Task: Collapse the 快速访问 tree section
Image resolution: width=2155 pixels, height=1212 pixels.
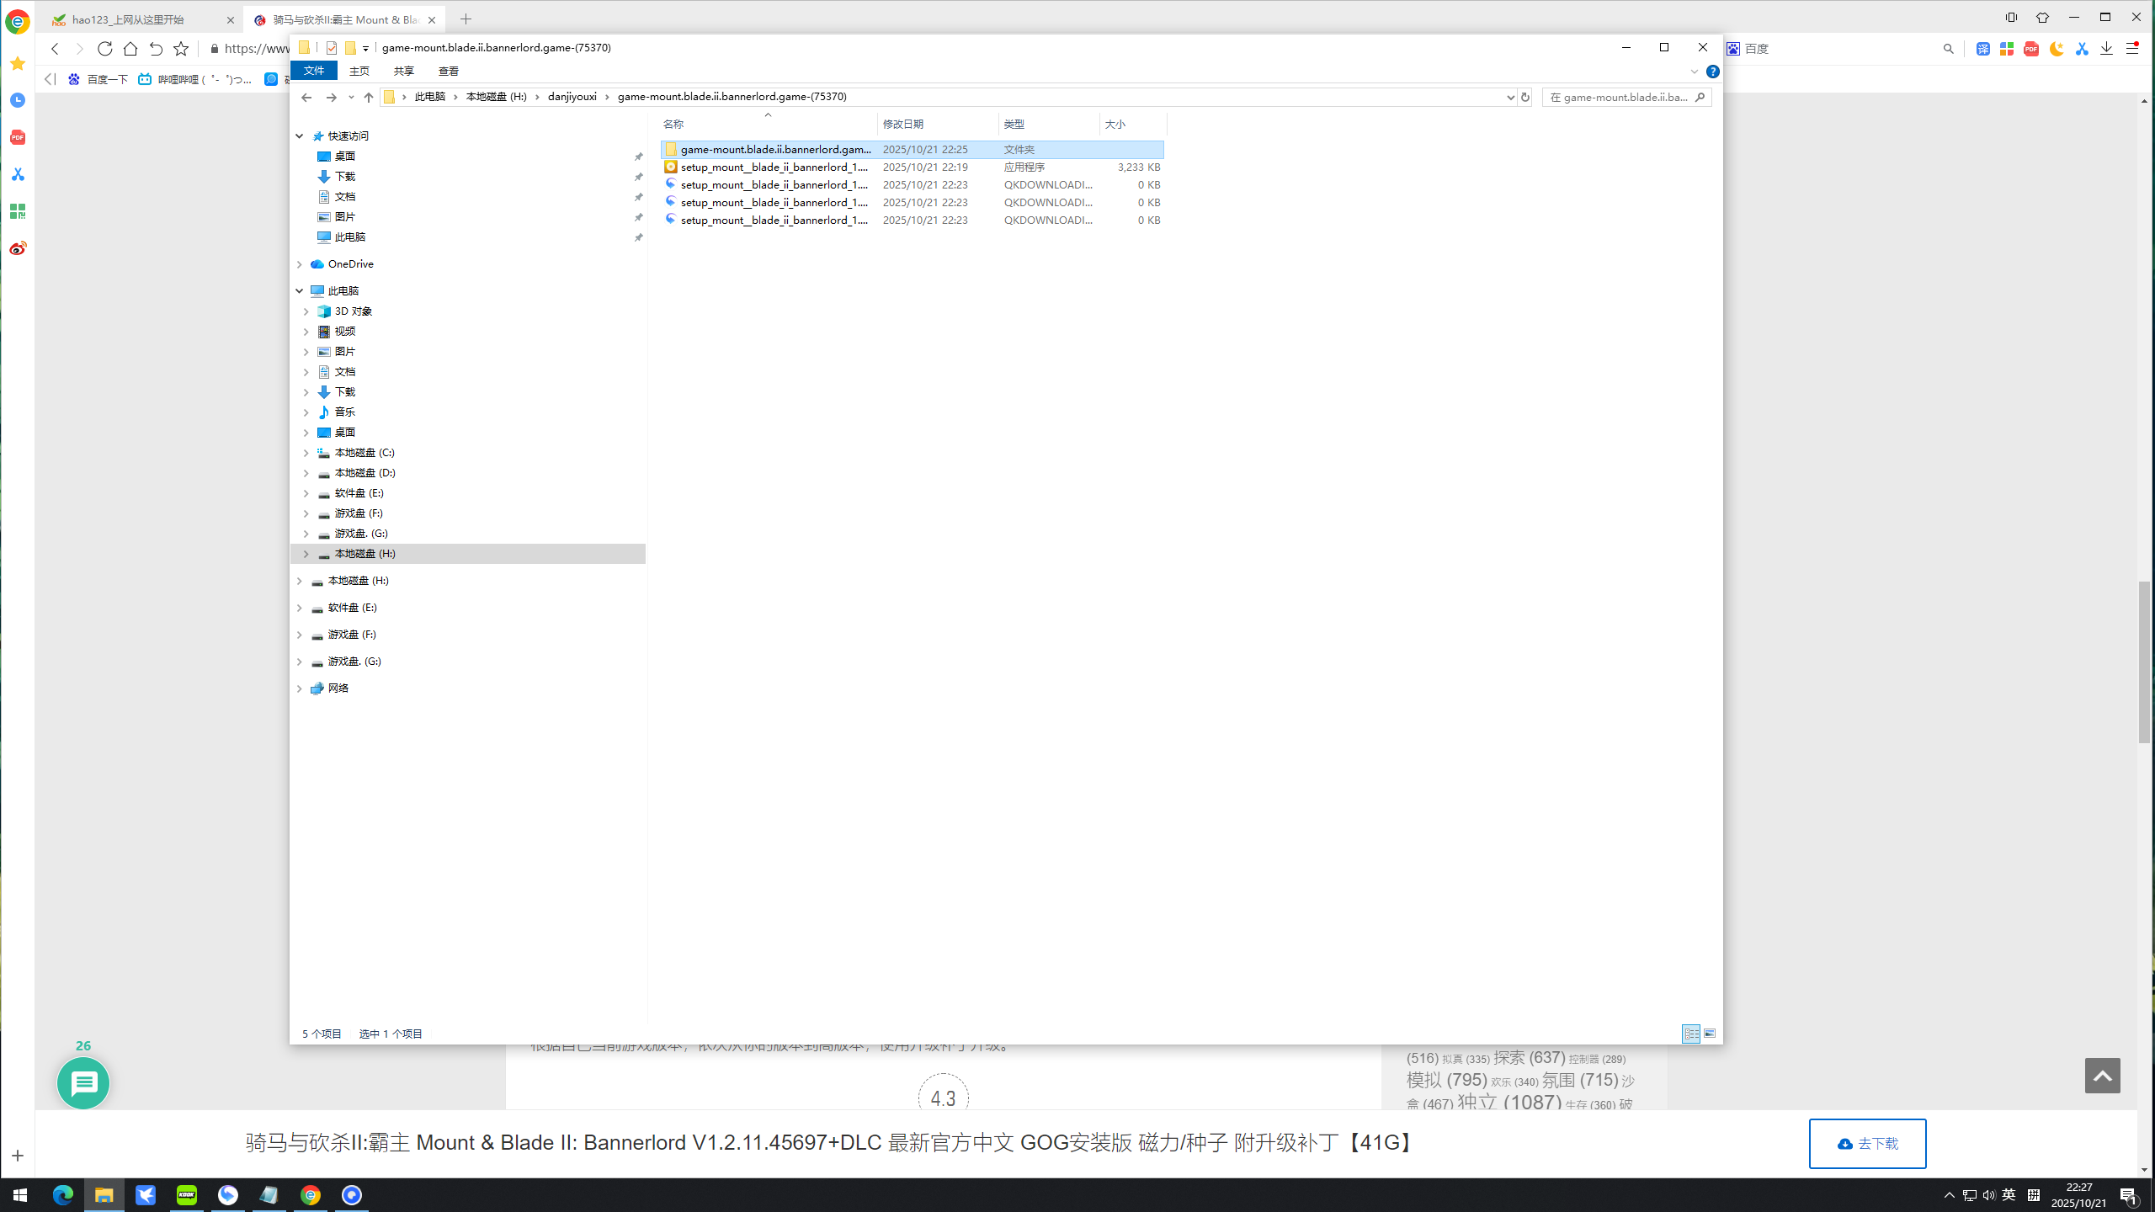Action: tap(299, 136)
